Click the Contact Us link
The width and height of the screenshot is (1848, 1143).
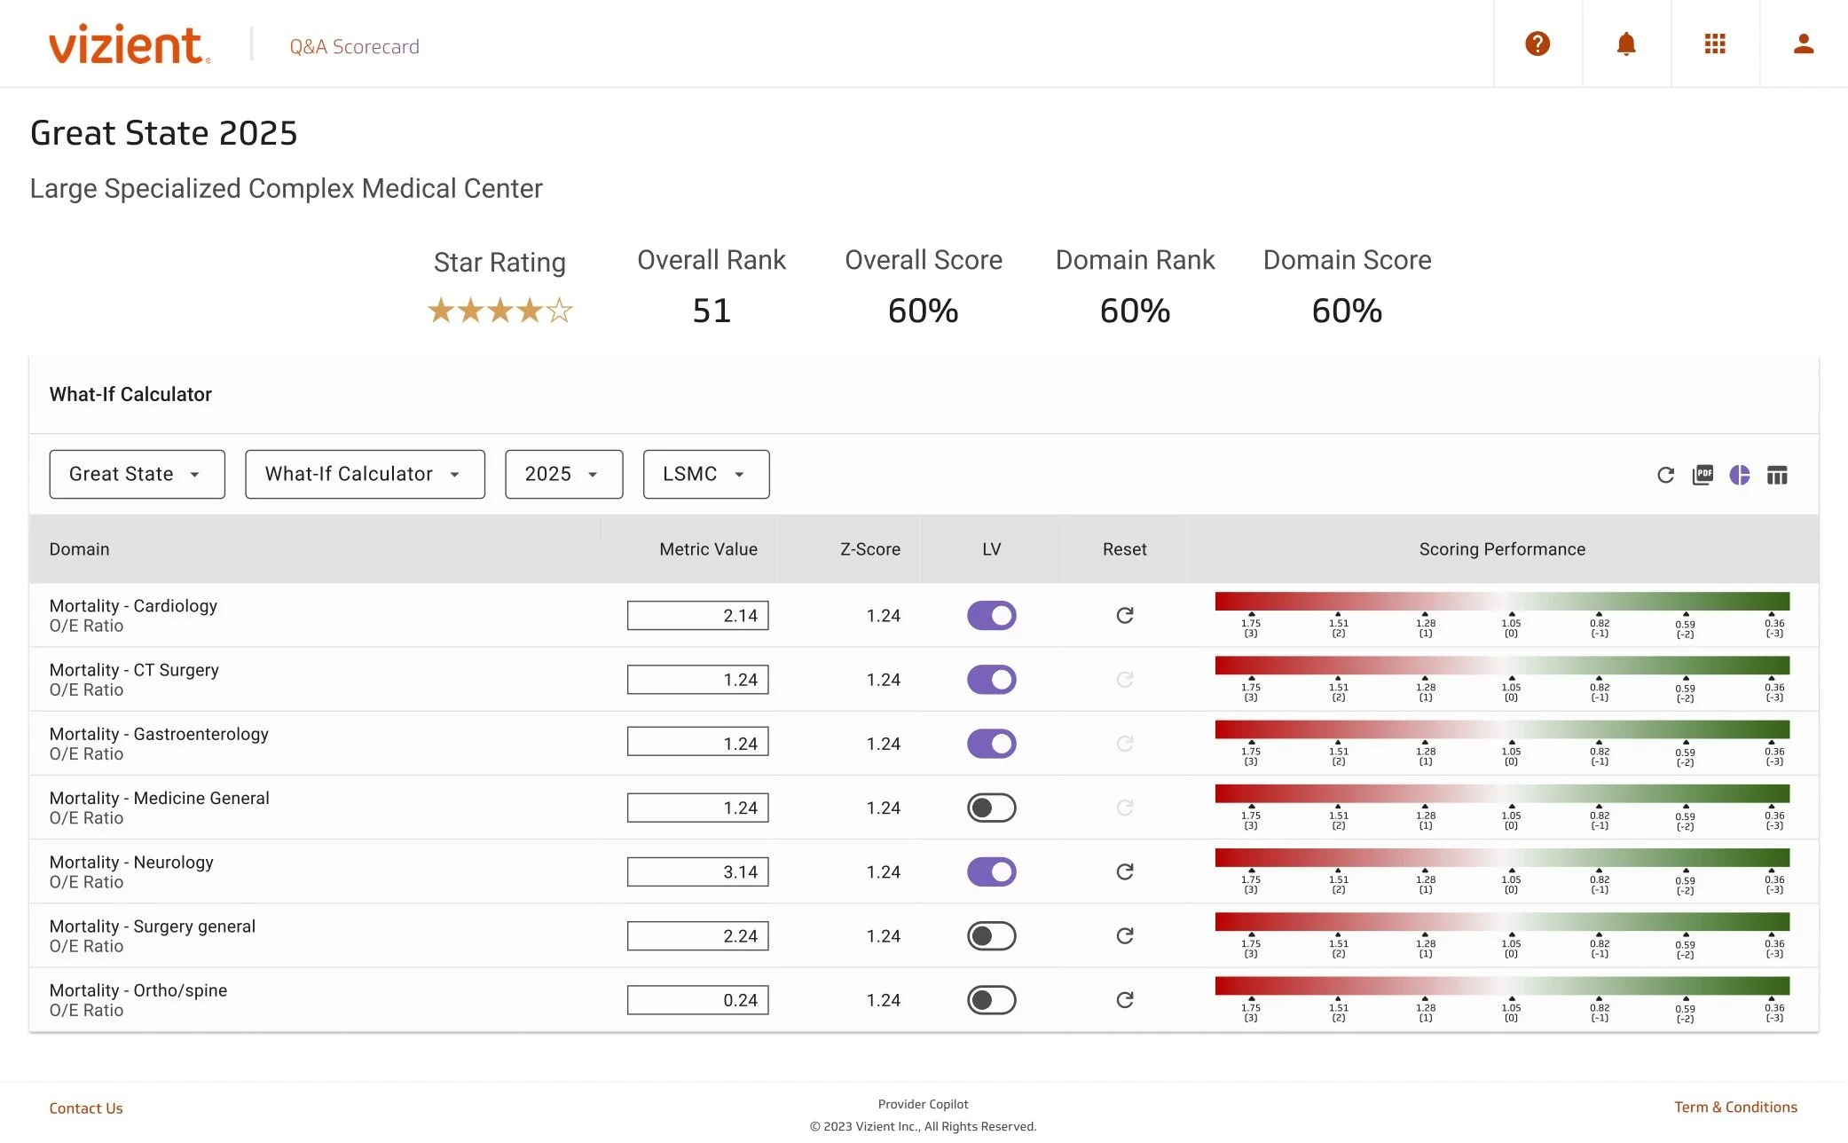pyautogui.click(x=86, y=1108)
